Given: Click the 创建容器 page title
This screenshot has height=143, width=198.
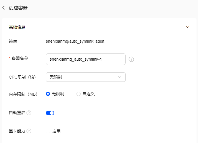Looking at the screenshot, I should point(18,8).
